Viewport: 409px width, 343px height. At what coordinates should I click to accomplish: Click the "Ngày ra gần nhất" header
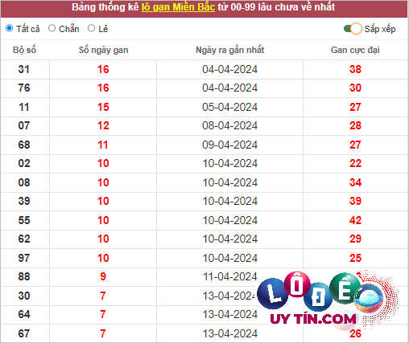(230, 50)
